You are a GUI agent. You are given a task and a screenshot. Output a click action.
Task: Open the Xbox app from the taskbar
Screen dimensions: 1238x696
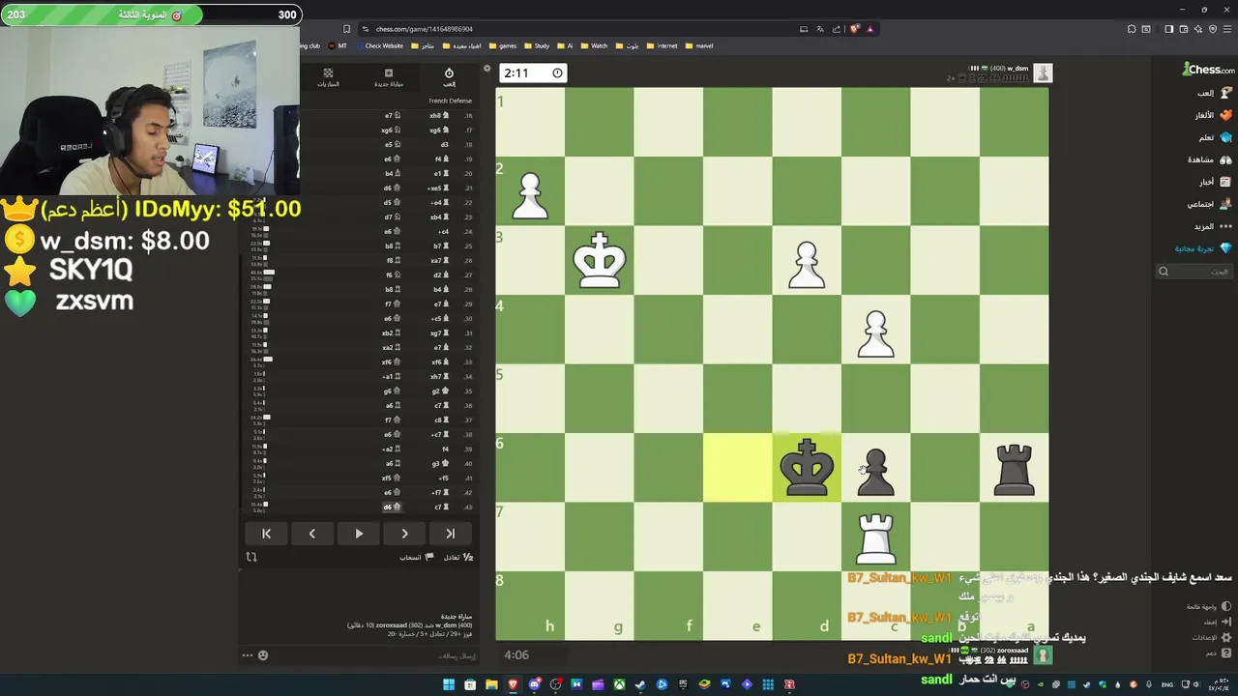pos(619,684)
